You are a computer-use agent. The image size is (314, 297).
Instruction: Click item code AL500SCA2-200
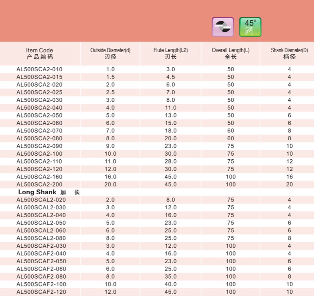coord(40,184)
